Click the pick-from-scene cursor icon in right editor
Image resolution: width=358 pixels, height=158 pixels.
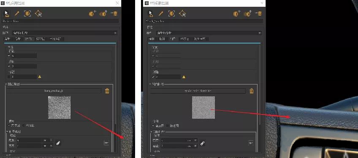pos(182,14)
